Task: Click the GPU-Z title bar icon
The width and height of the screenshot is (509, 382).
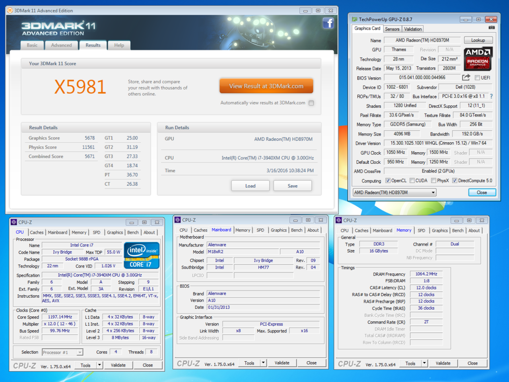Action: (354, 19)
